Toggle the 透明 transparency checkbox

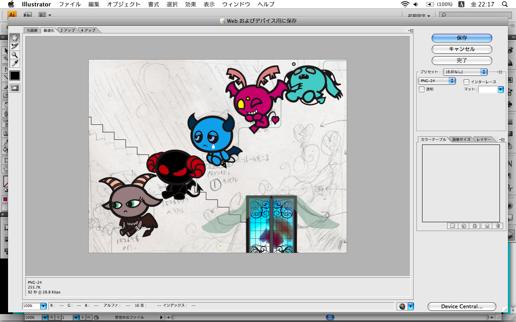tap(422, 89)
